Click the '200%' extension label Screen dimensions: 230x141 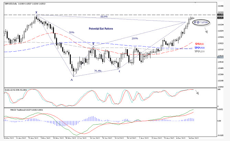point(135,39)
